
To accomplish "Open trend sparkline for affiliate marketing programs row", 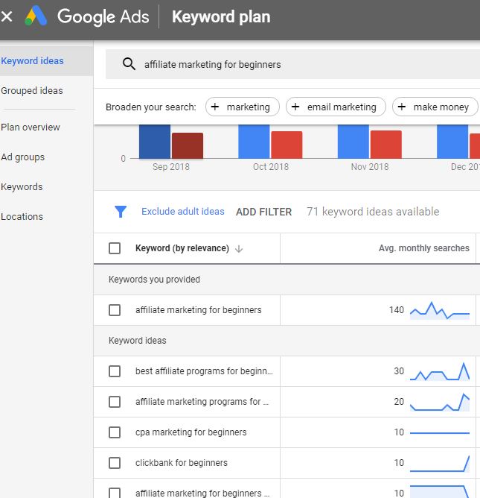I will 440,402.
